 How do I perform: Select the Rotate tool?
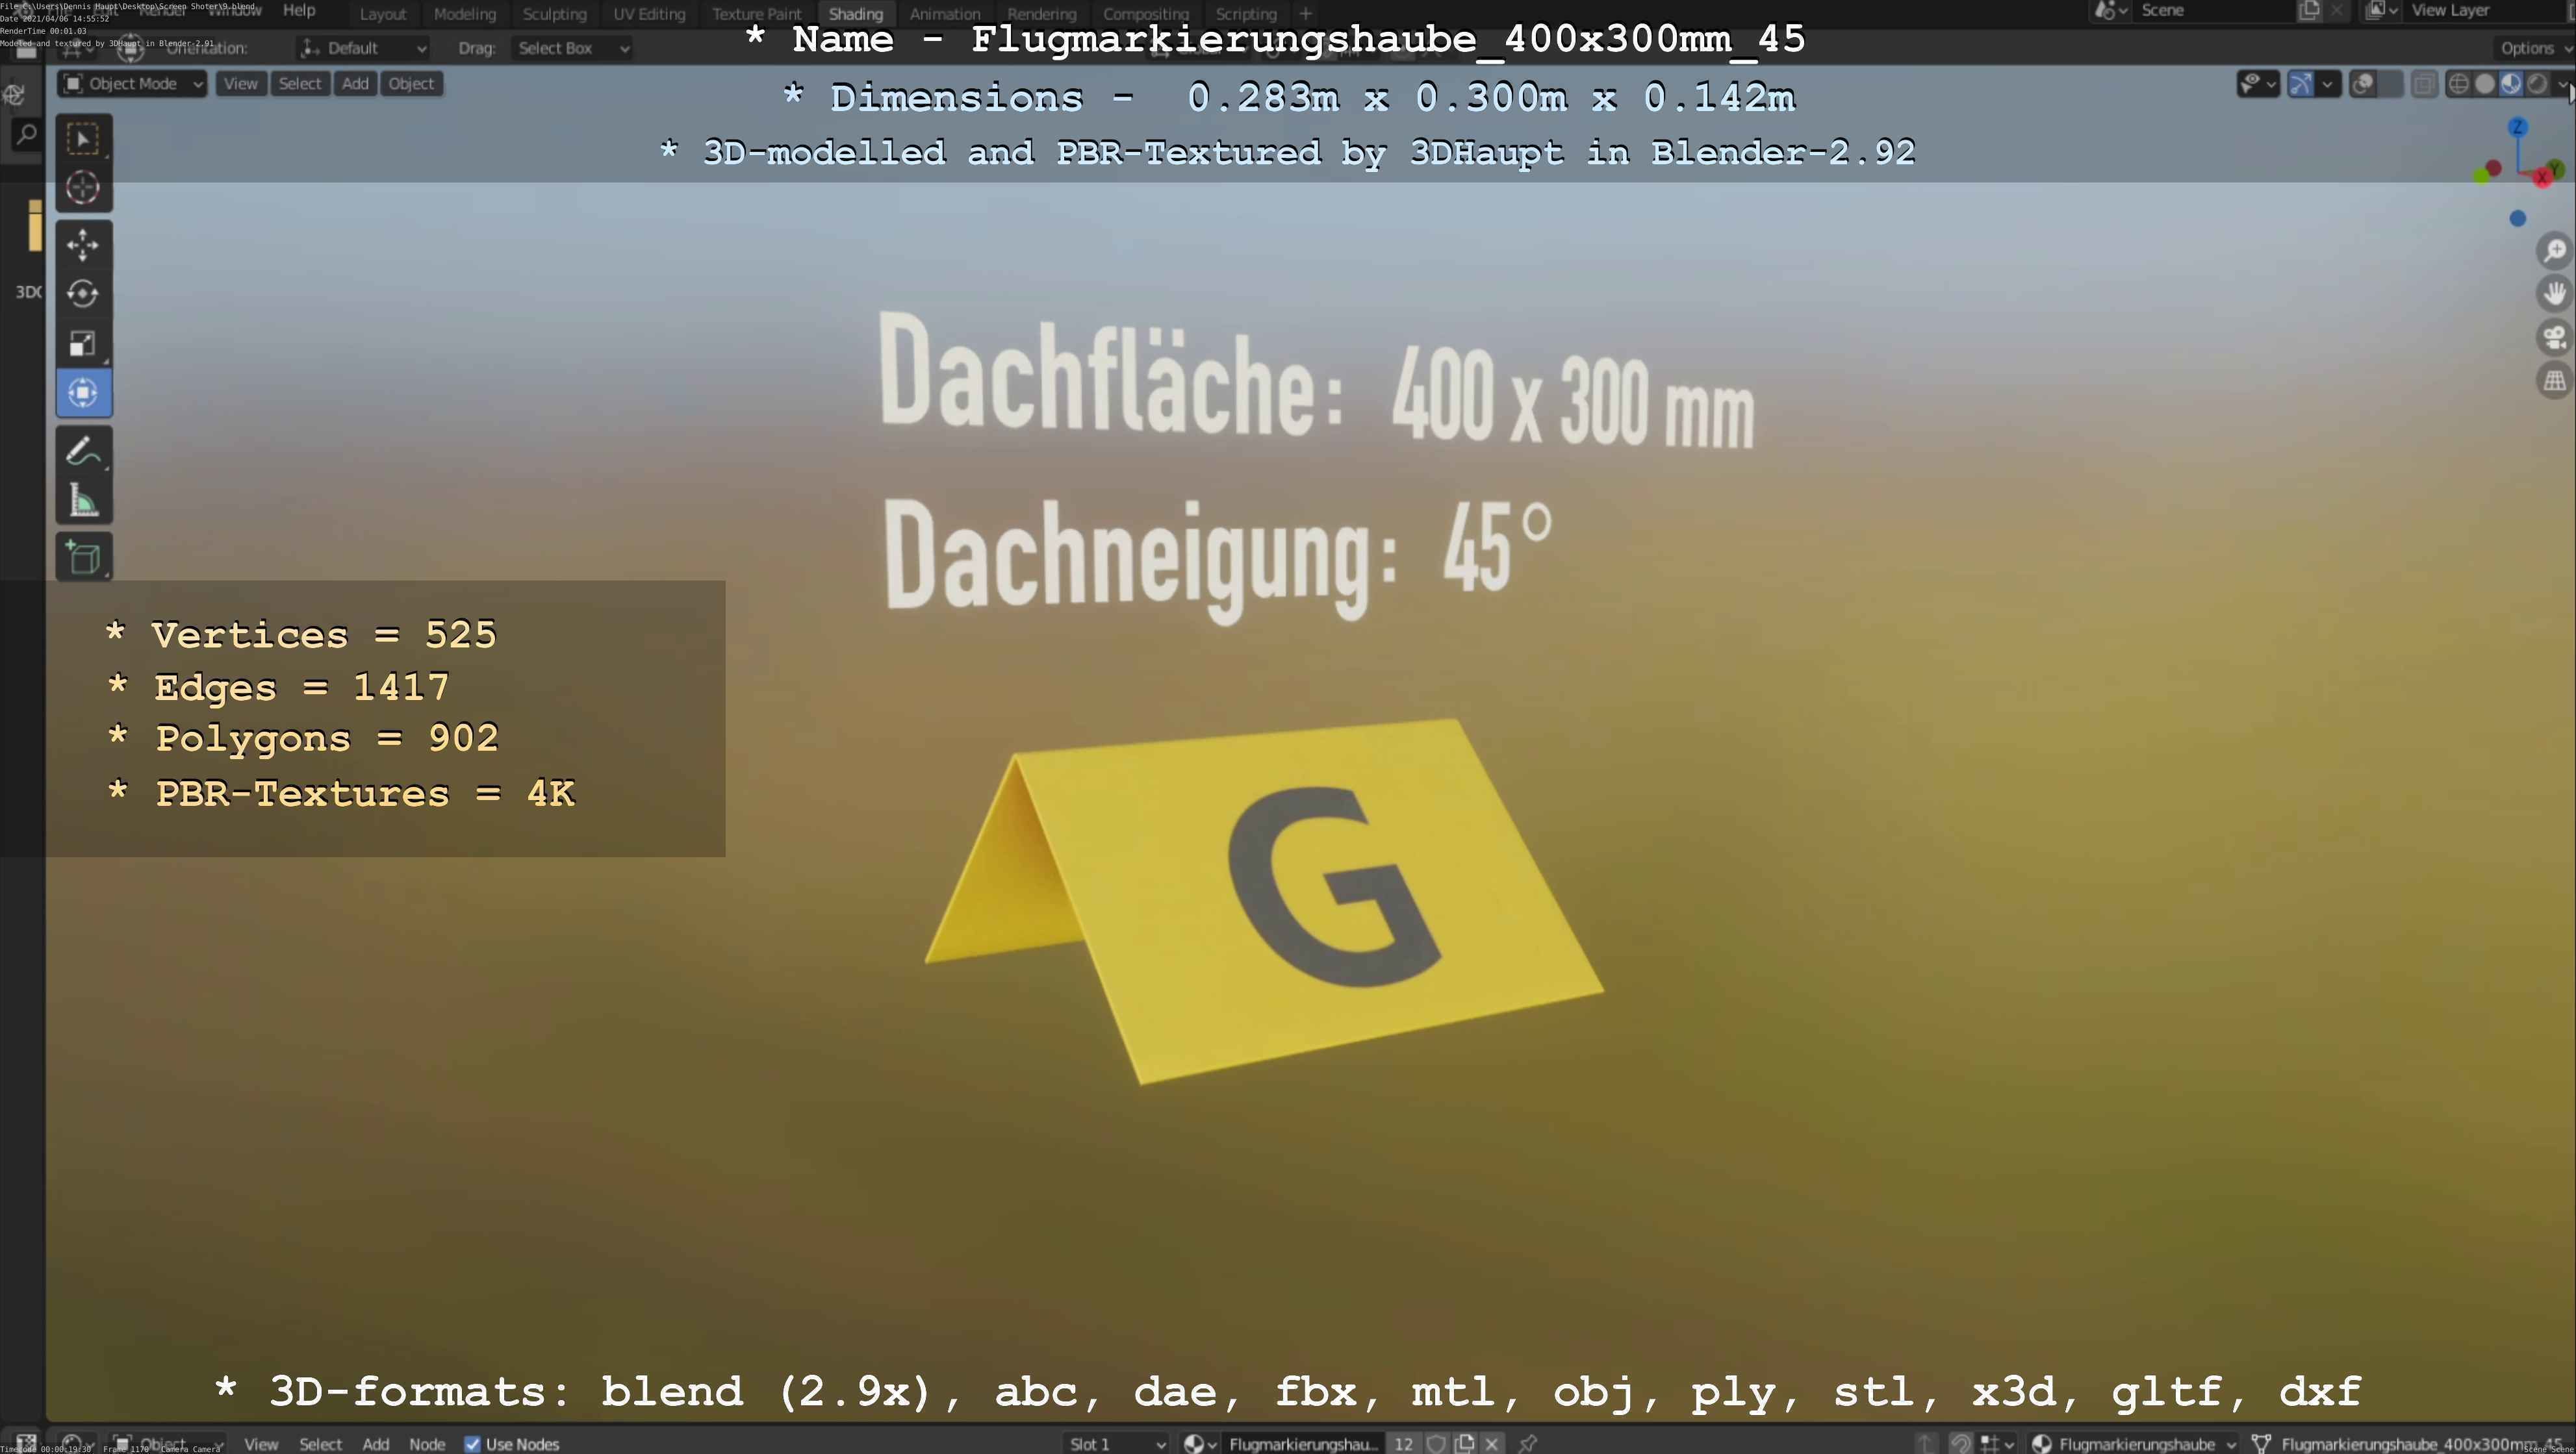click(x=83, y=294)
